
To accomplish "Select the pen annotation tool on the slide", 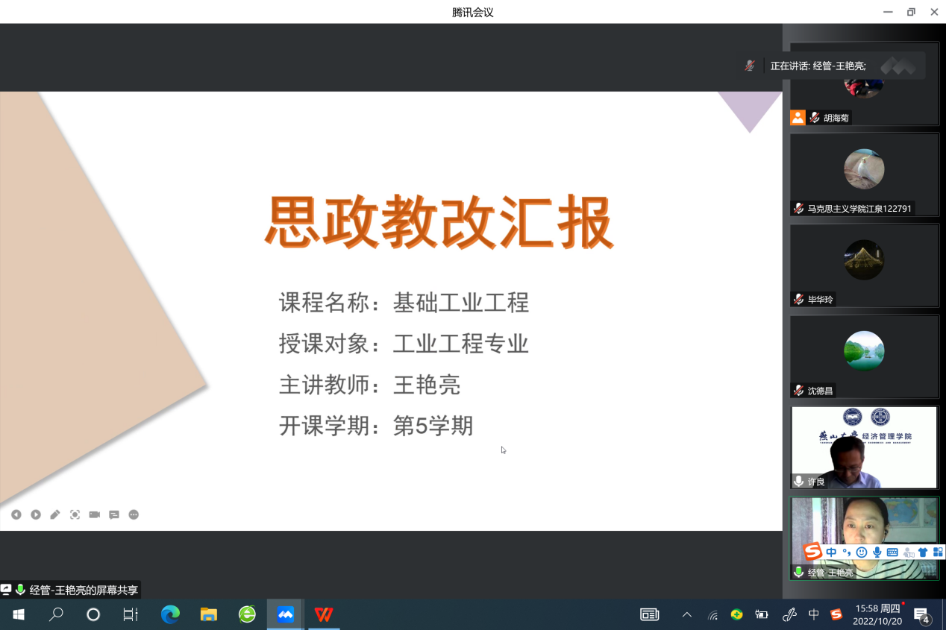I will coord(55,514).
